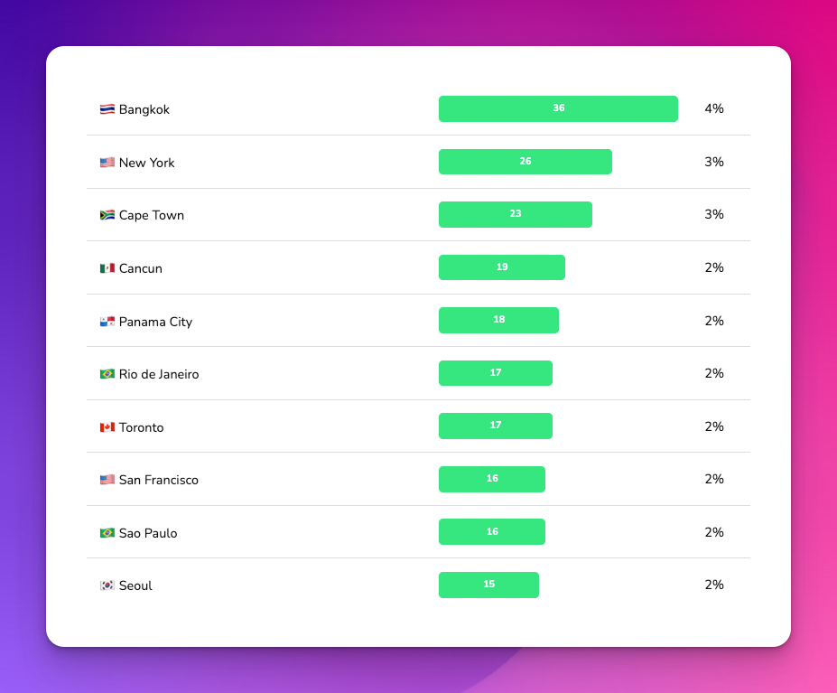This screenshot has height=693, width=837.
Task: Click Toronto's green bar showing 17
Action: [496, 426]
